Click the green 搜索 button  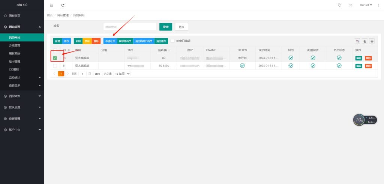coord(166,27)
